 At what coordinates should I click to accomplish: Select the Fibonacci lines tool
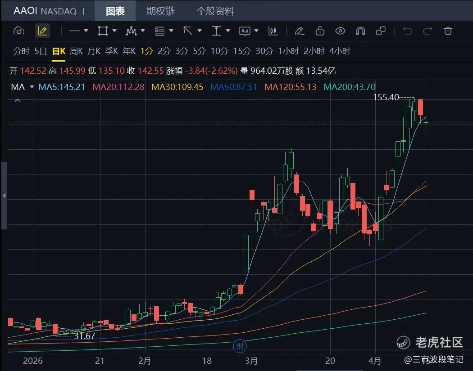point(159,31)
